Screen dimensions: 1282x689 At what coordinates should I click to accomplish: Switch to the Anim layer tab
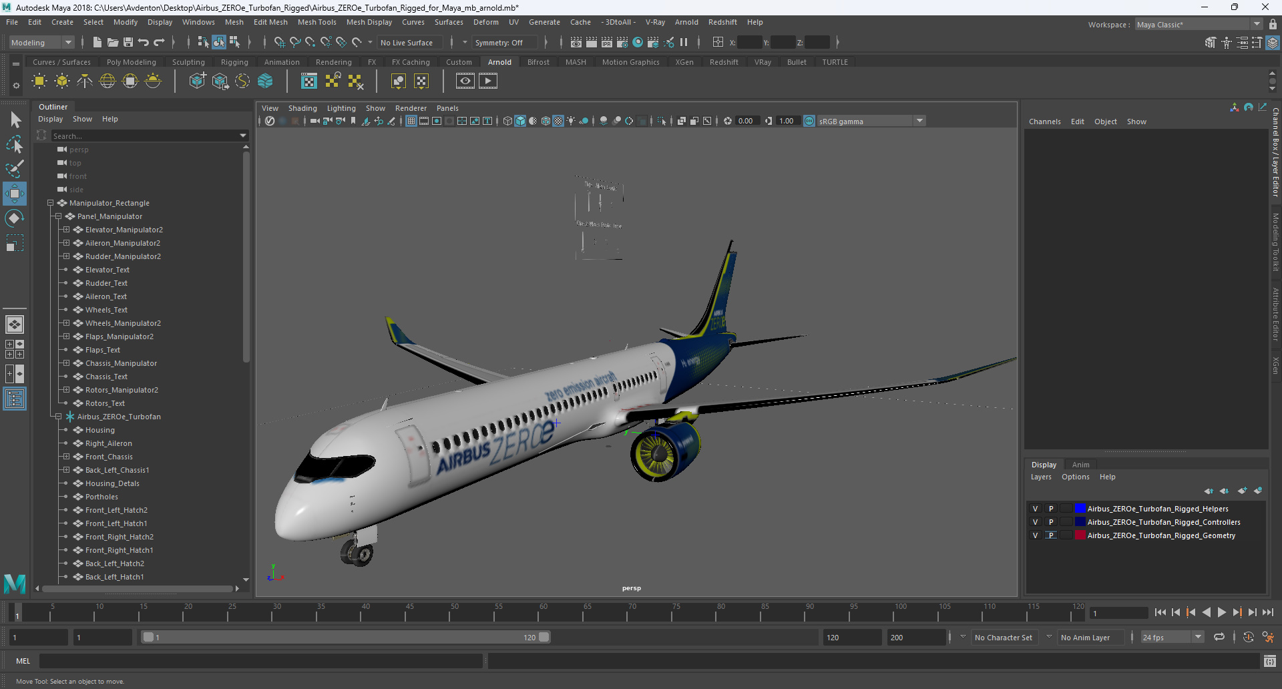pyautogui.click(x=1080, y=465)
